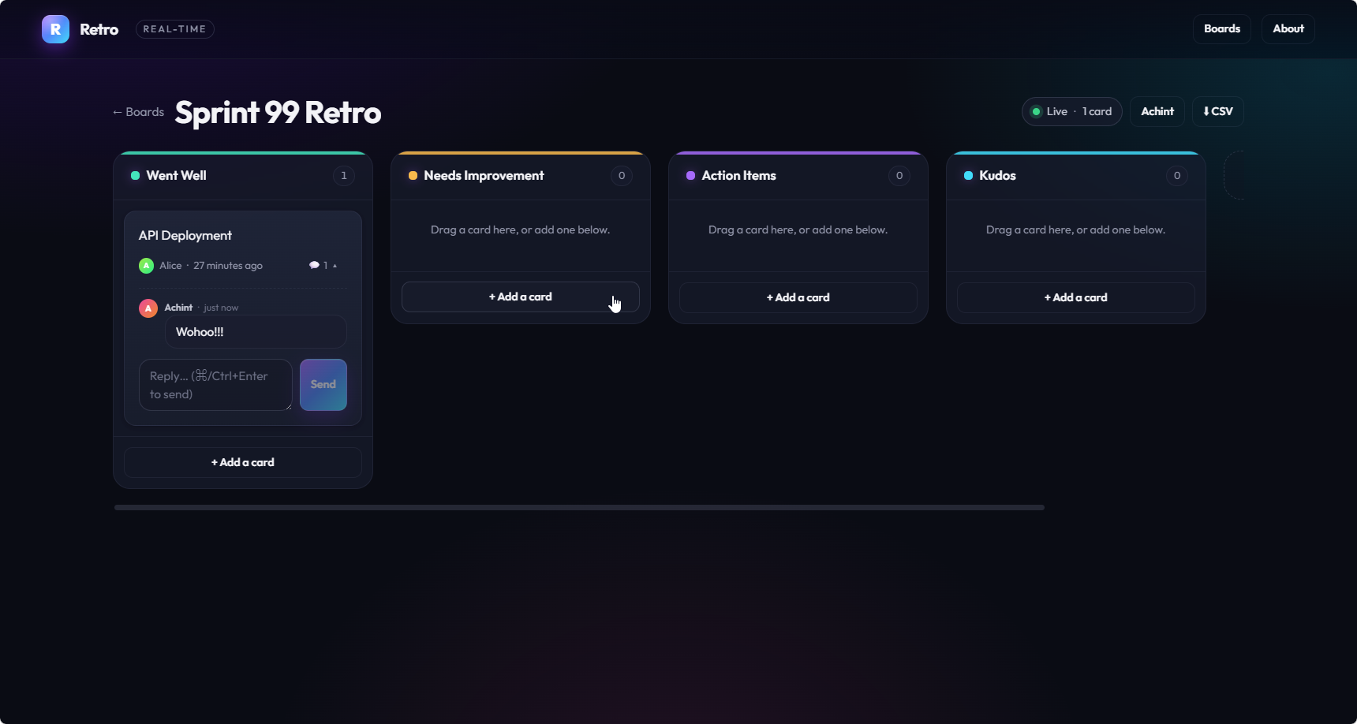Add a card to Kudos
Screen dimensions: 1357x724
point(1076,297)
